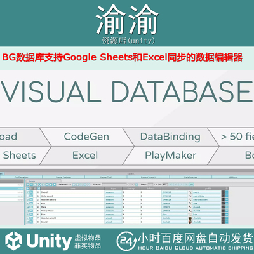
Task: Click the 'CodeGen' feature label
Action: pyautogui.click(x=86, y=137)
